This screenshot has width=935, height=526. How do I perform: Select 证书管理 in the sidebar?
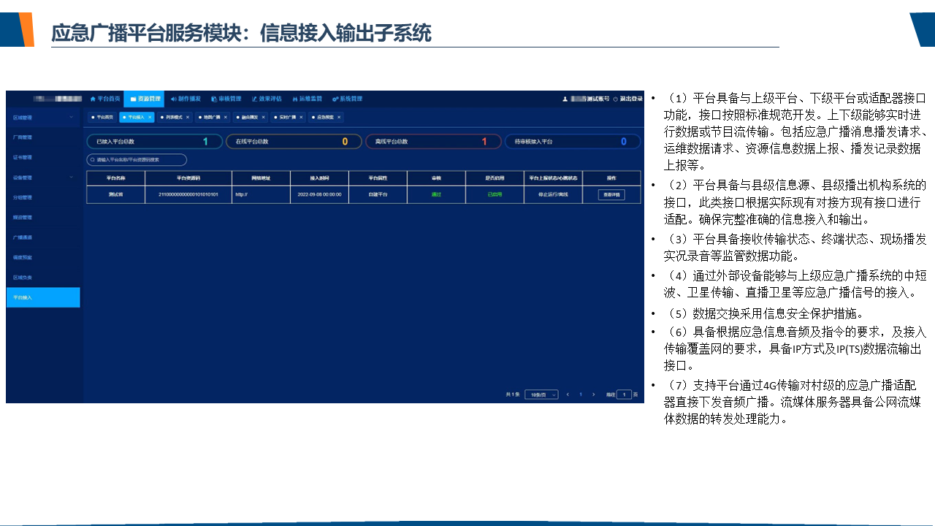tap(23, 157)
